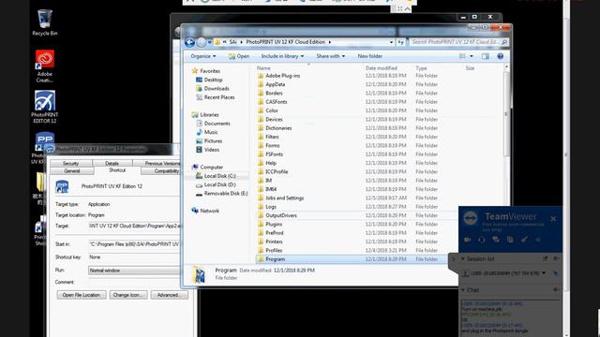
Task: Open the session user dropdown arrow
Action: pos(544,273)
